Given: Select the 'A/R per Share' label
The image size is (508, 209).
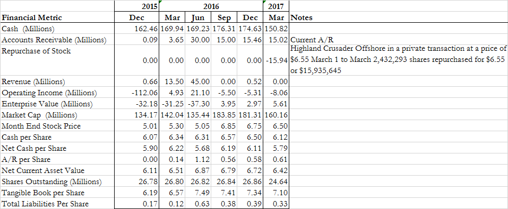Looking at the screenshot, I should point(57,159).
